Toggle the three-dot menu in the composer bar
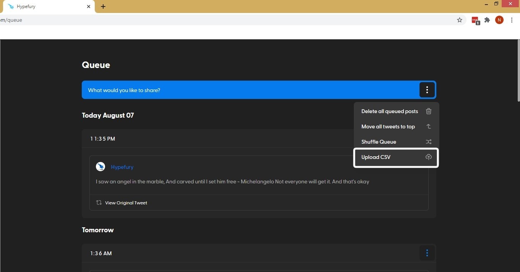This screenshot has width=520, height=272. coord(427,90)
